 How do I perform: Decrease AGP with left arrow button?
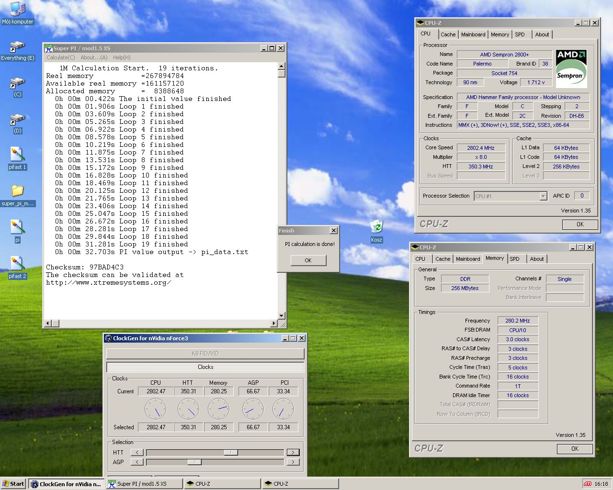pos(137,462)
